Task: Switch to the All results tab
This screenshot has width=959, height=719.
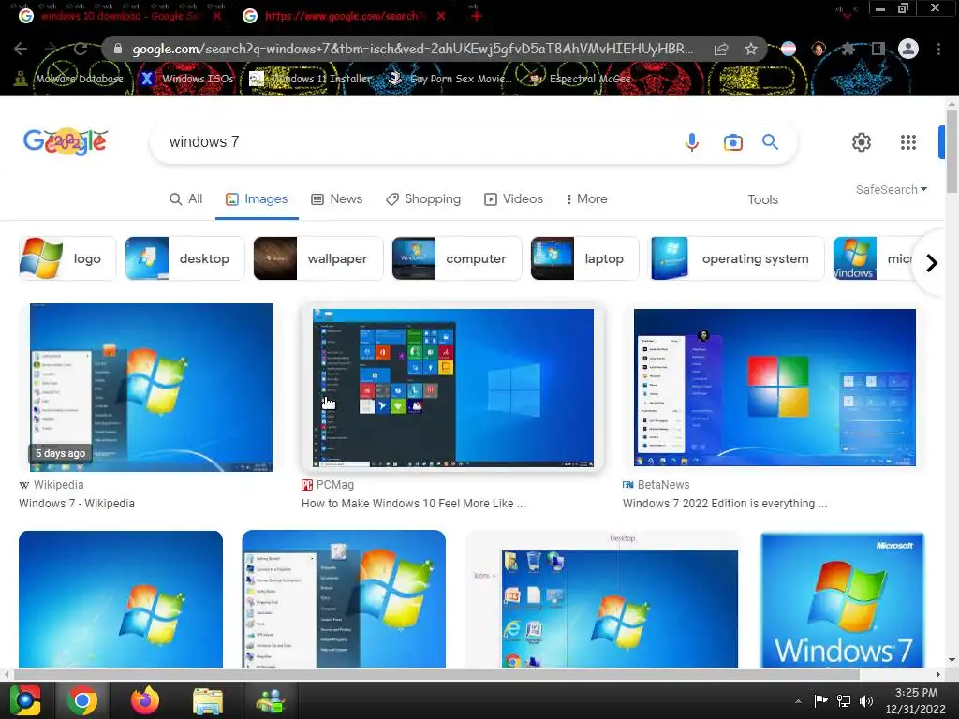Action: [186, 199]
